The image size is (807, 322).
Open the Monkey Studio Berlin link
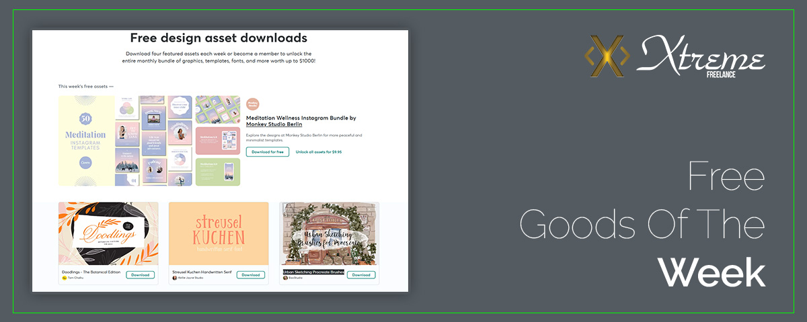274,124
